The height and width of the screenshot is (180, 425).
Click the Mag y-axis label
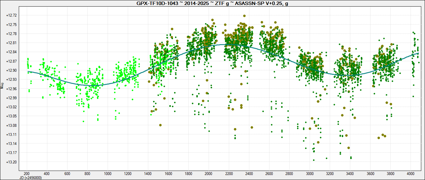click(2, 85)
